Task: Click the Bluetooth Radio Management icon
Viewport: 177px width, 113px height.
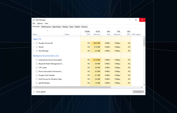Action: [x=37, y=64]
